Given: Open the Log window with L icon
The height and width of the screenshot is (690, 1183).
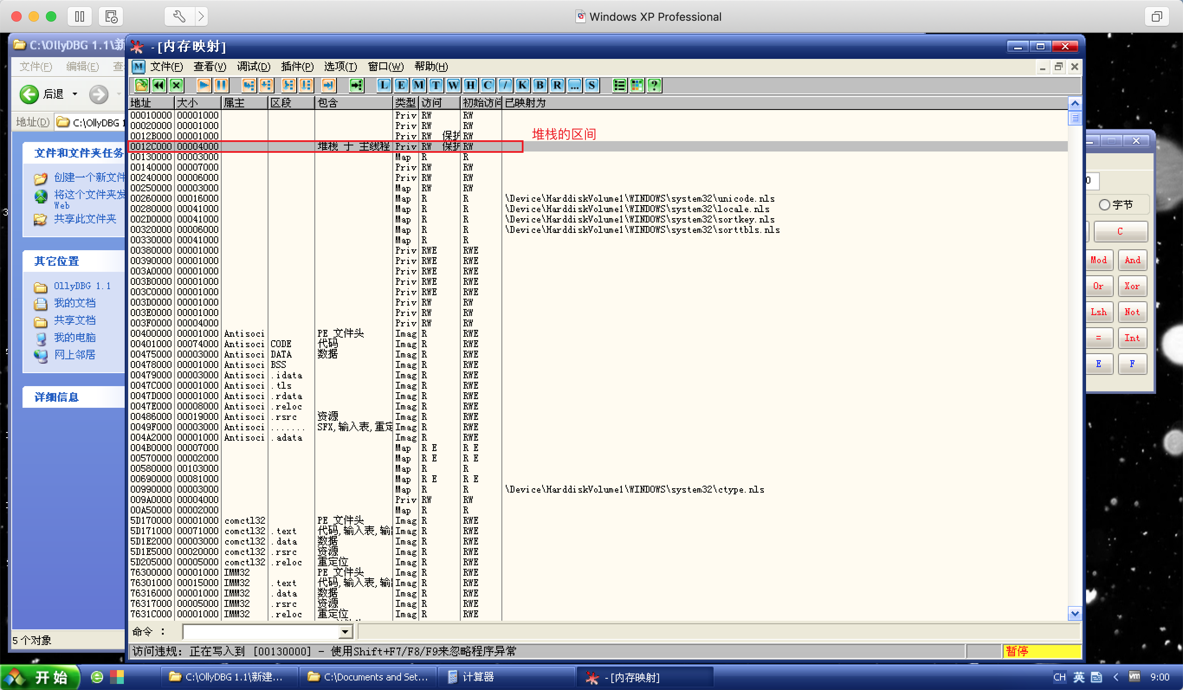Looking at the screenshot, I should coord(384,85).
